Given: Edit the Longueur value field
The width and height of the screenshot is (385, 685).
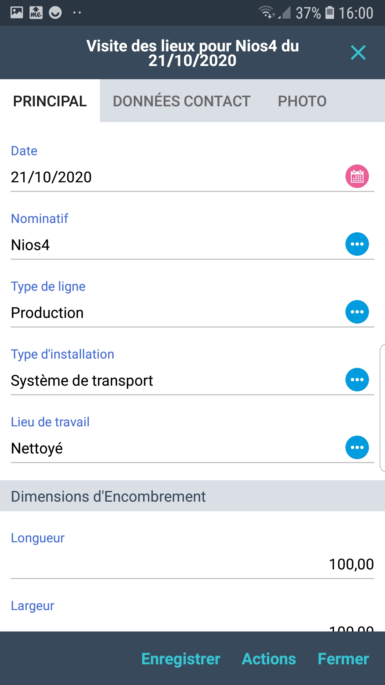Looking at the screenshot, I should [x=192, y=564].
